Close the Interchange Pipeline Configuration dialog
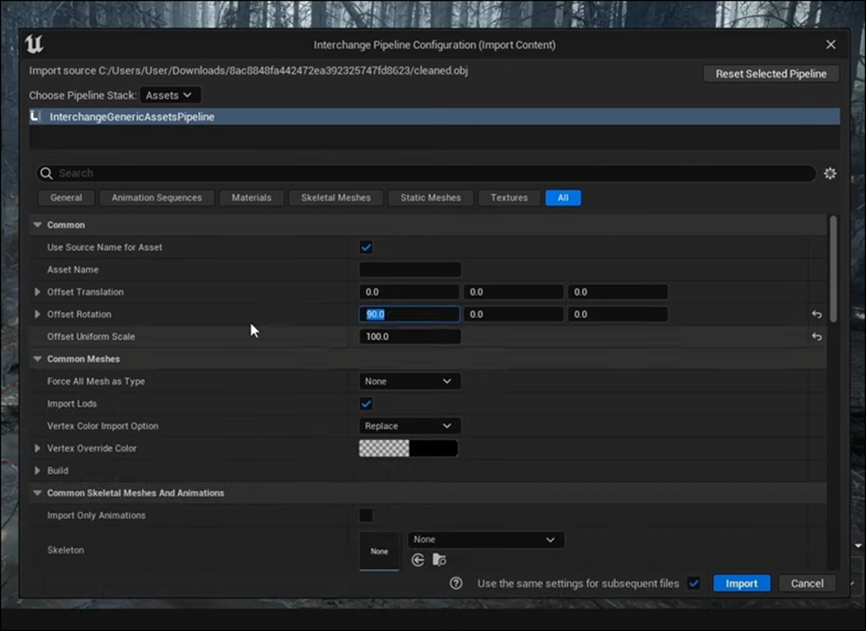Viewport: 866px width, 631px height. click(x=830, y=45)
